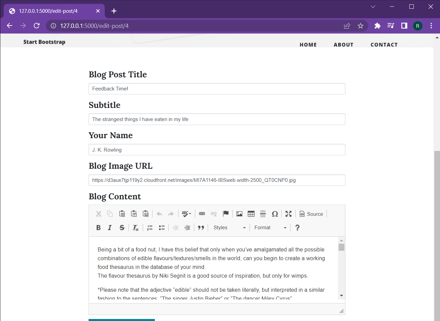
Task: Open About CKEditor help icon
Action: [x=297, y=228]
